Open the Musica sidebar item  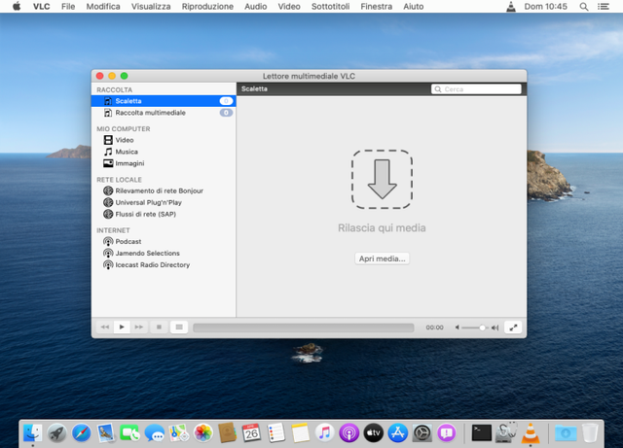(x=164, y=152)
